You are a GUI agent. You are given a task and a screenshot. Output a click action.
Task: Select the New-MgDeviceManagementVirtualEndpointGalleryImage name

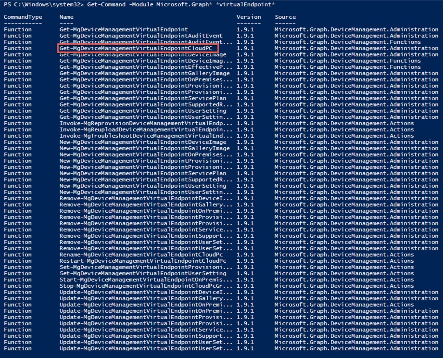click(144, 148)
